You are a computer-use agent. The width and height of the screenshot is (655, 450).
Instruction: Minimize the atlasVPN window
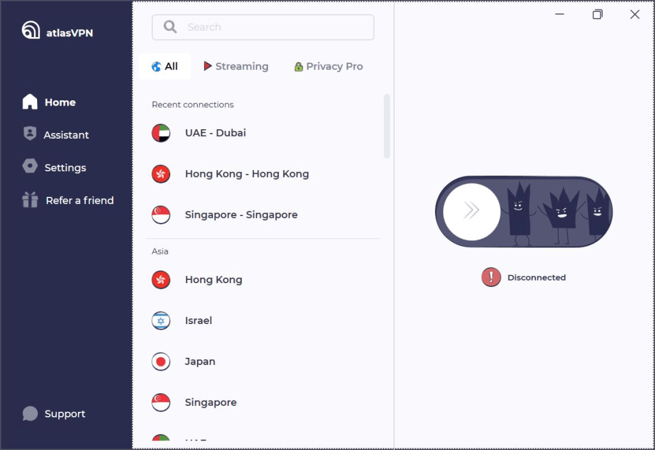click(x=559, y=14)
